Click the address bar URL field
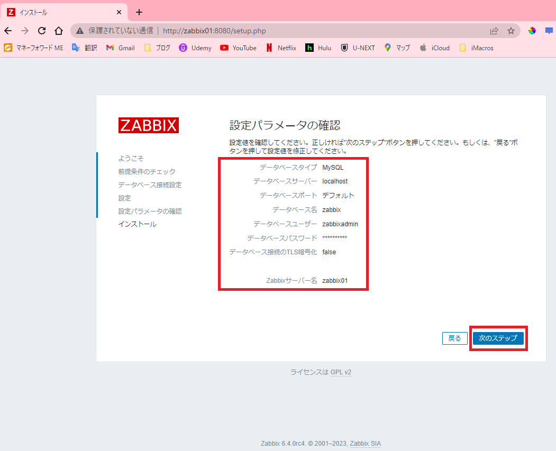556x451 pixels. (212, 31)
